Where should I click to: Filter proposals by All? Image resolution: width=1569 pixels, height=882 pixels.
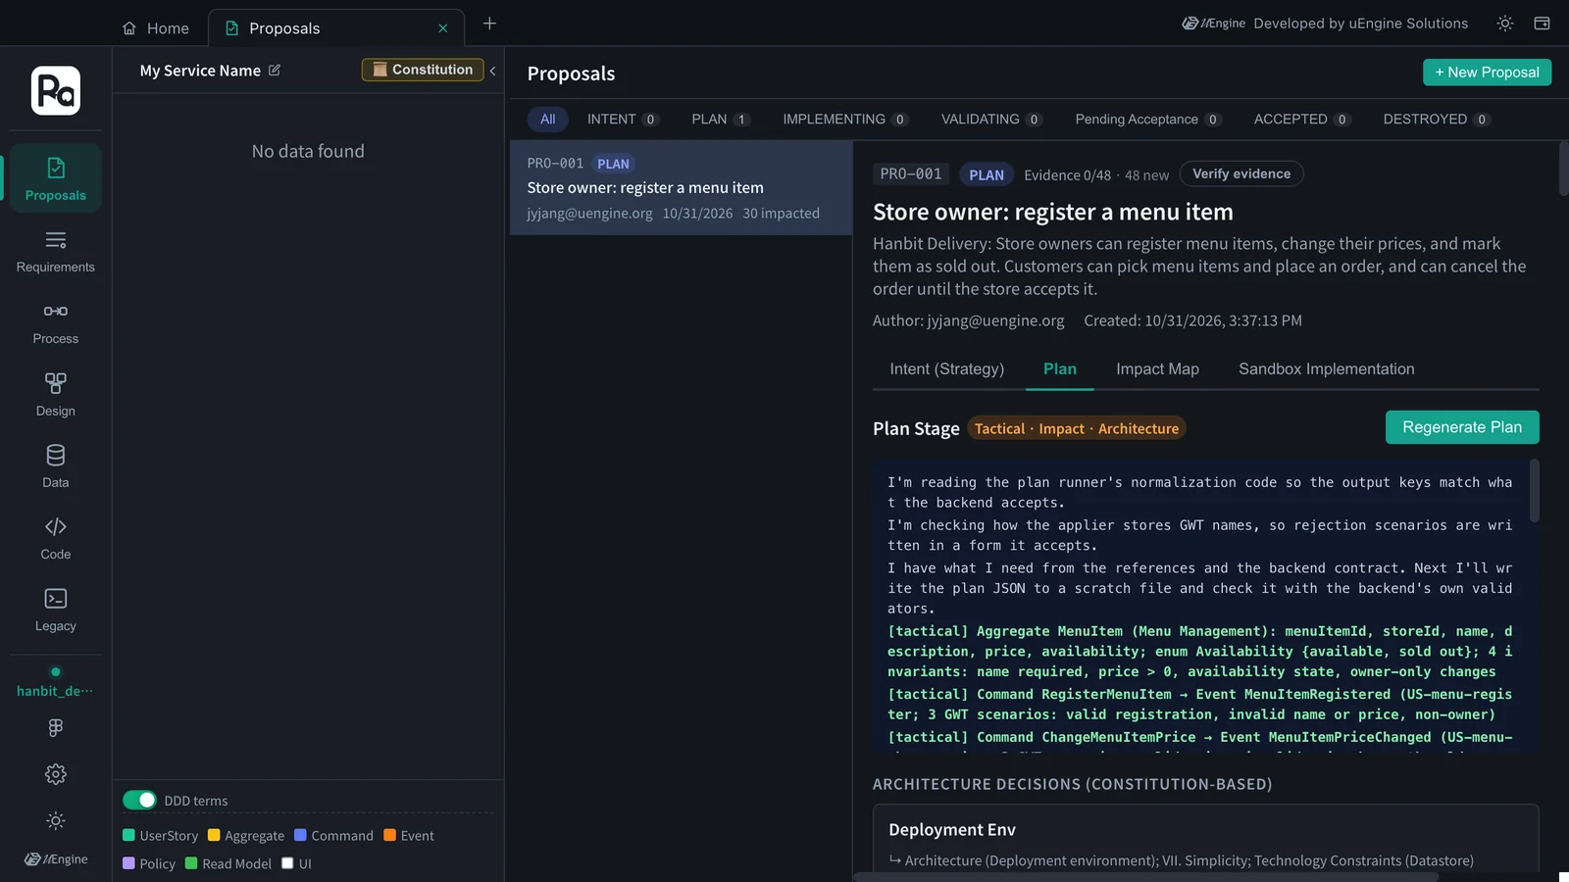(x=547, y=120)
